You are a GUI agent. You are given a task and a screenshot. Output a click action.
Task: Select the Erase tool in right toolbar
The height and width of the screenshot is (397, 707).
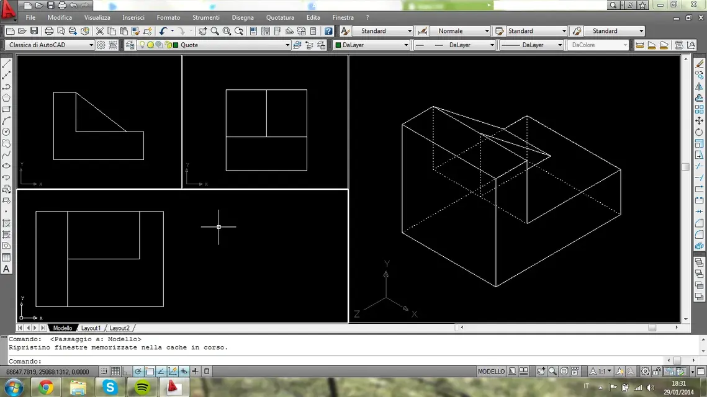tap(699, 63)
